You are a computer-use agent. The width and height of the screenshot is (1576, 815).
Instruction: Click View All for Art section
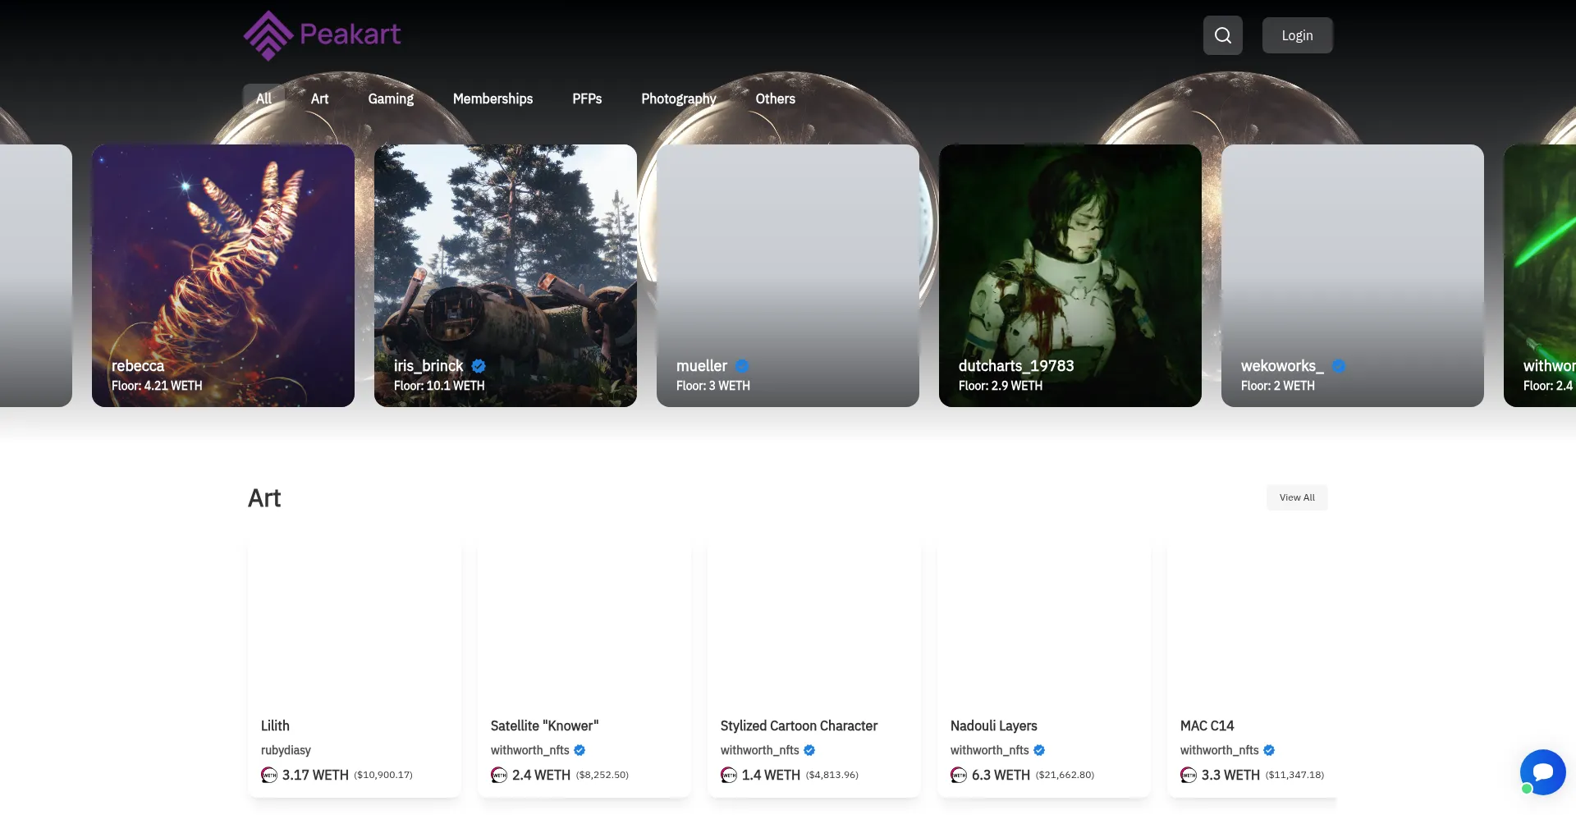click(x=1296, y=497)
